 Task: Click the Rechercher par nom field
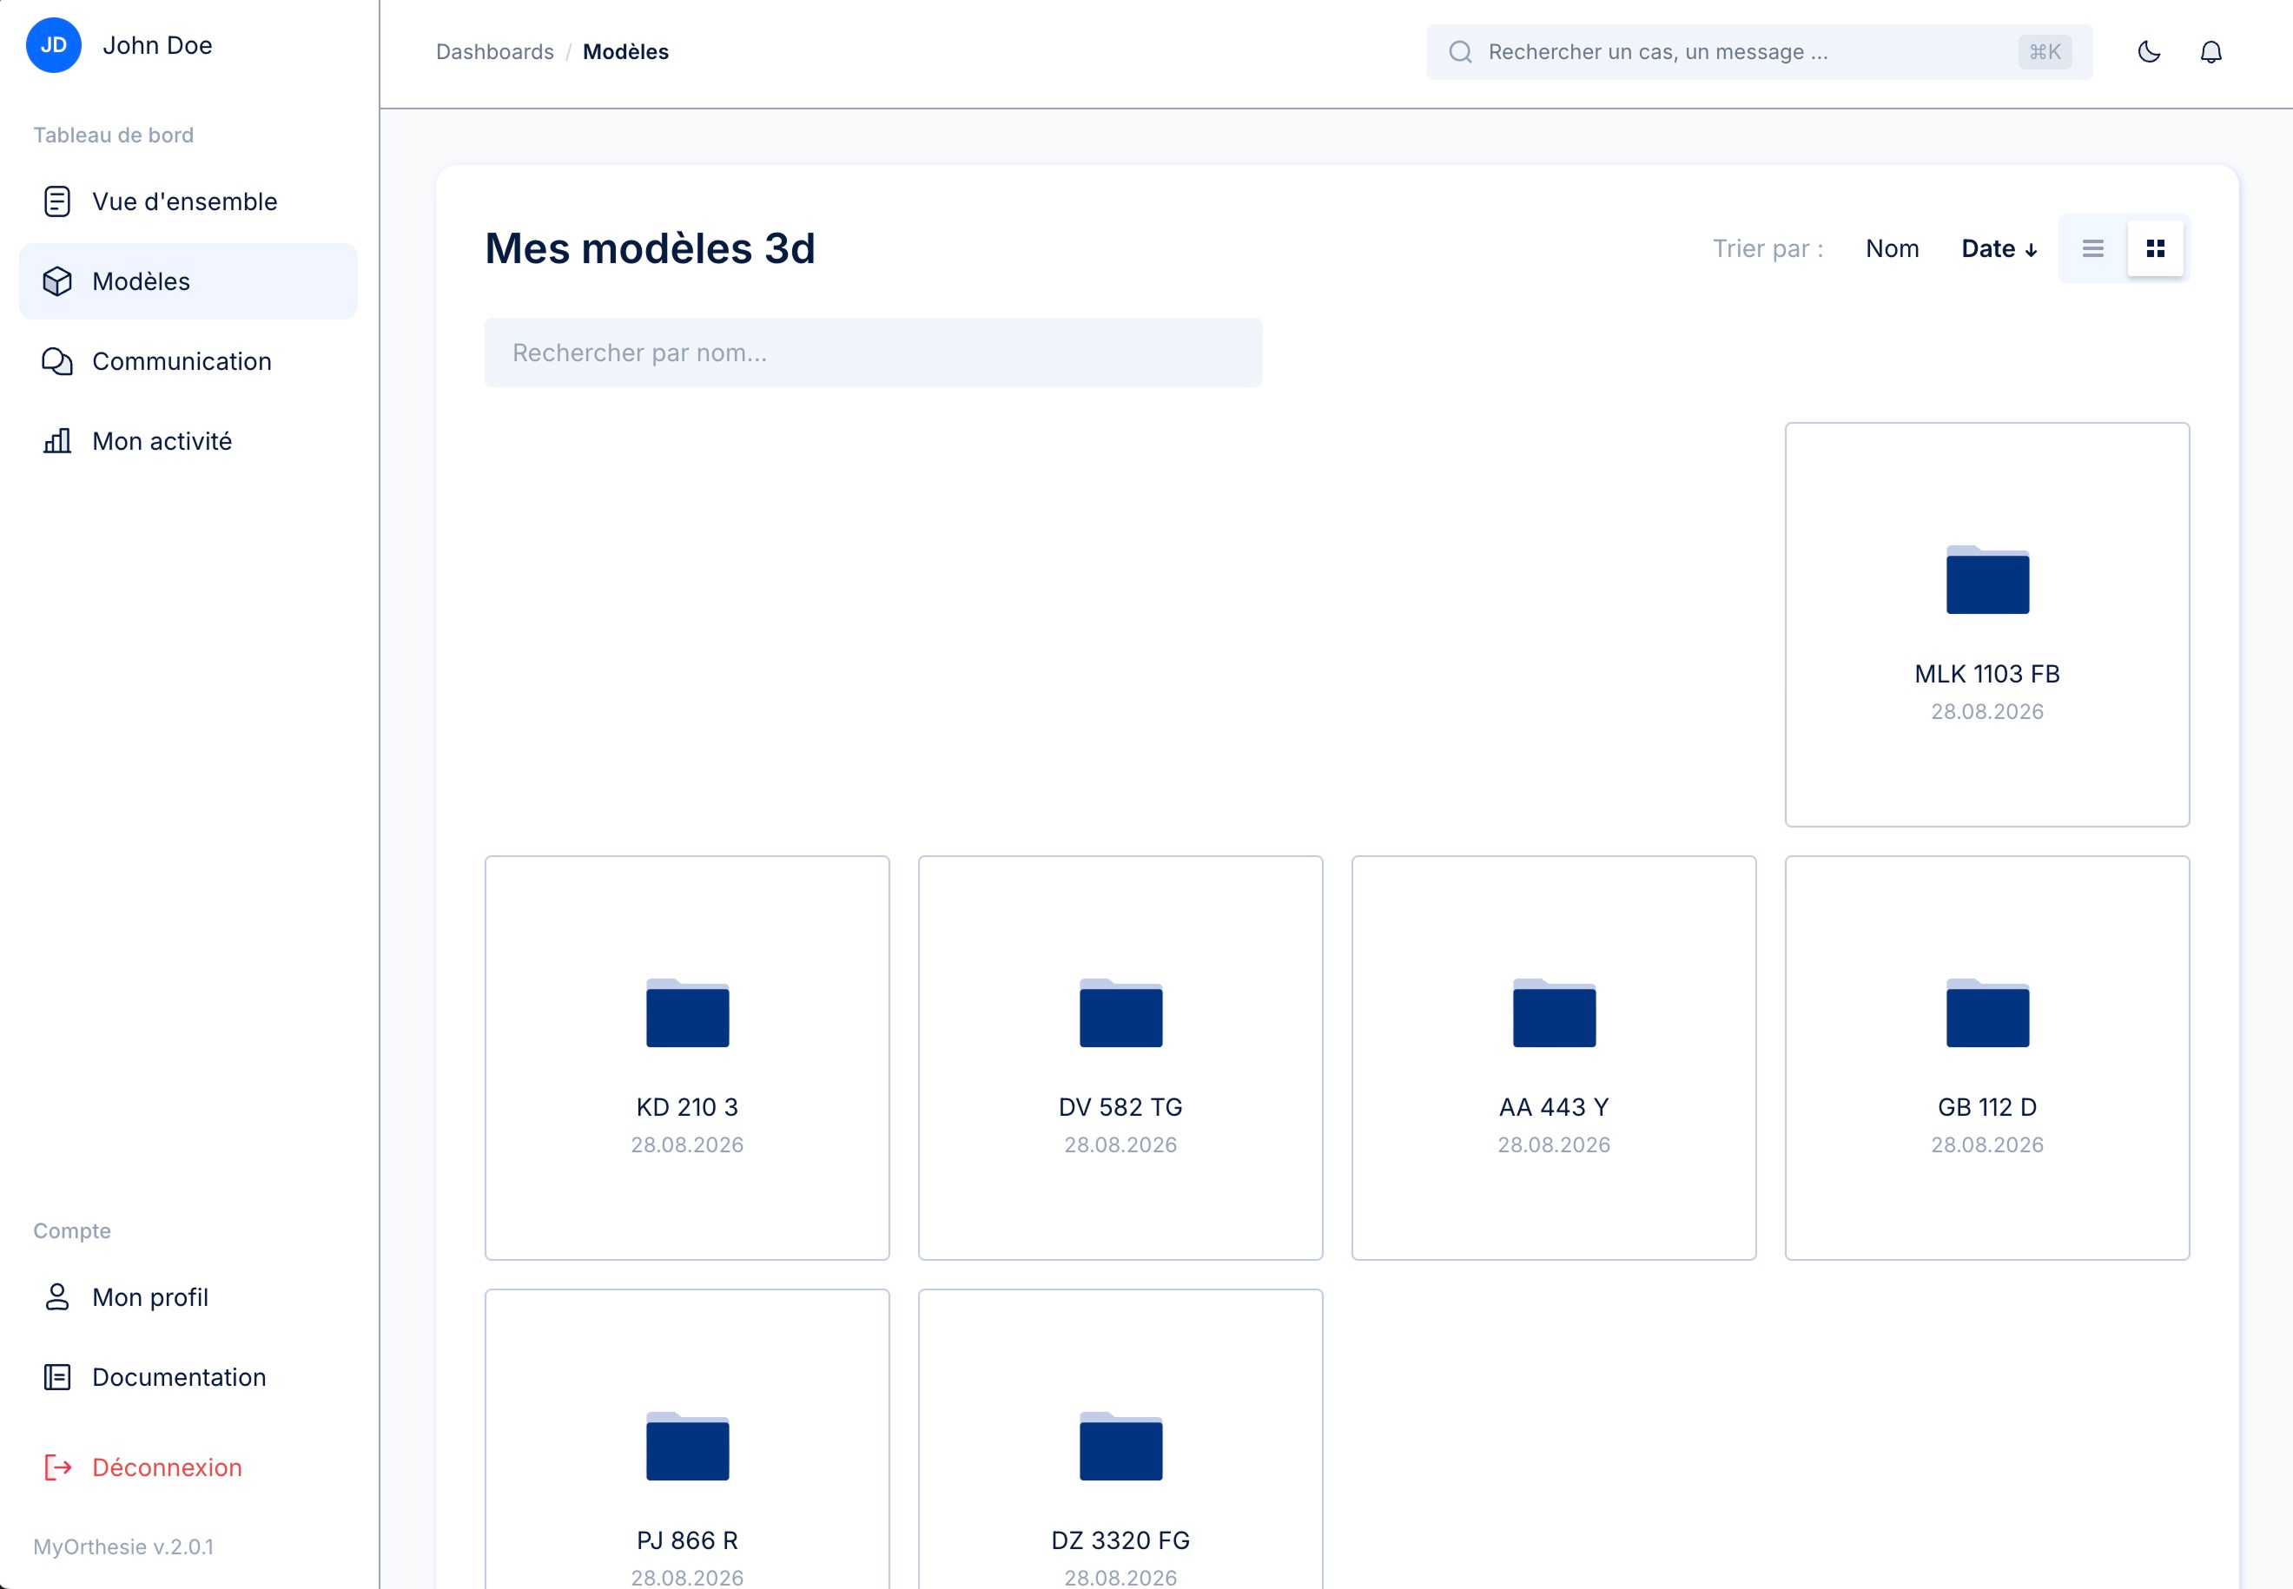point(873,353)
